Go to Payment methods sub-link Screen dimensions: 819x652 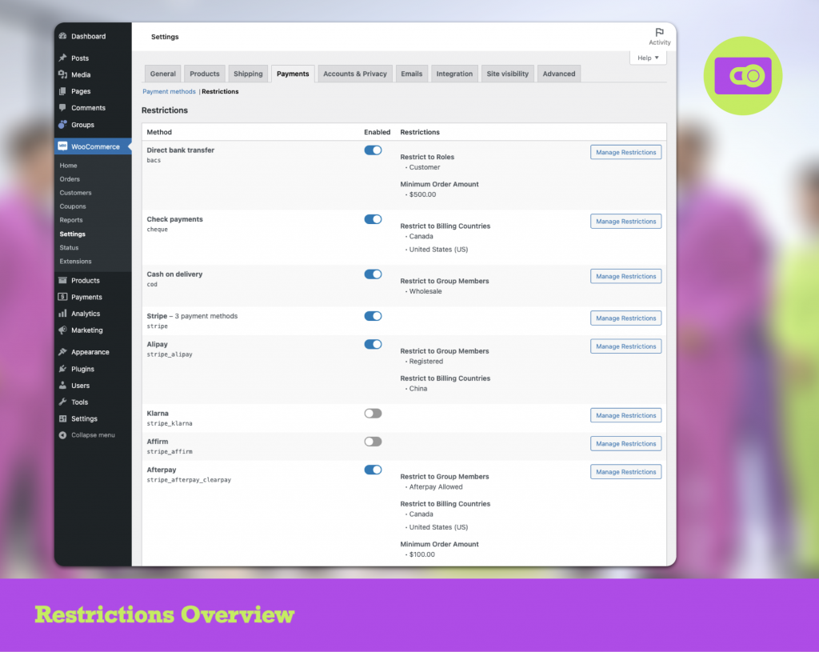pyautogui.click(x=170, y=91)
